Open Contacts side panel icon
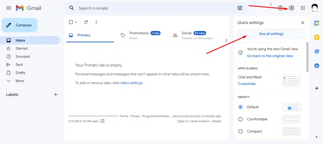 (317, 66)
